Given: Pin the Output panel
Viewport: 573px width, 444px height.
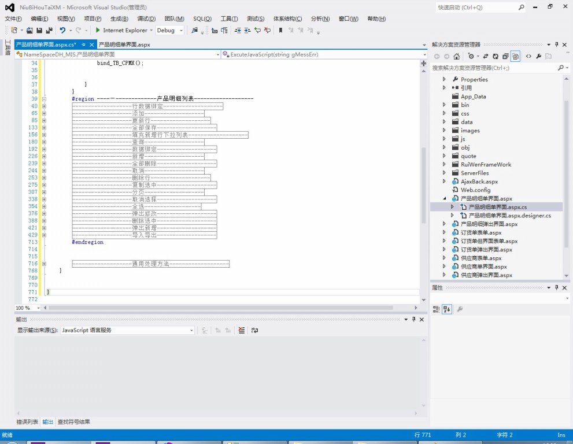Looking at the screenshot, I should point(413,319).
